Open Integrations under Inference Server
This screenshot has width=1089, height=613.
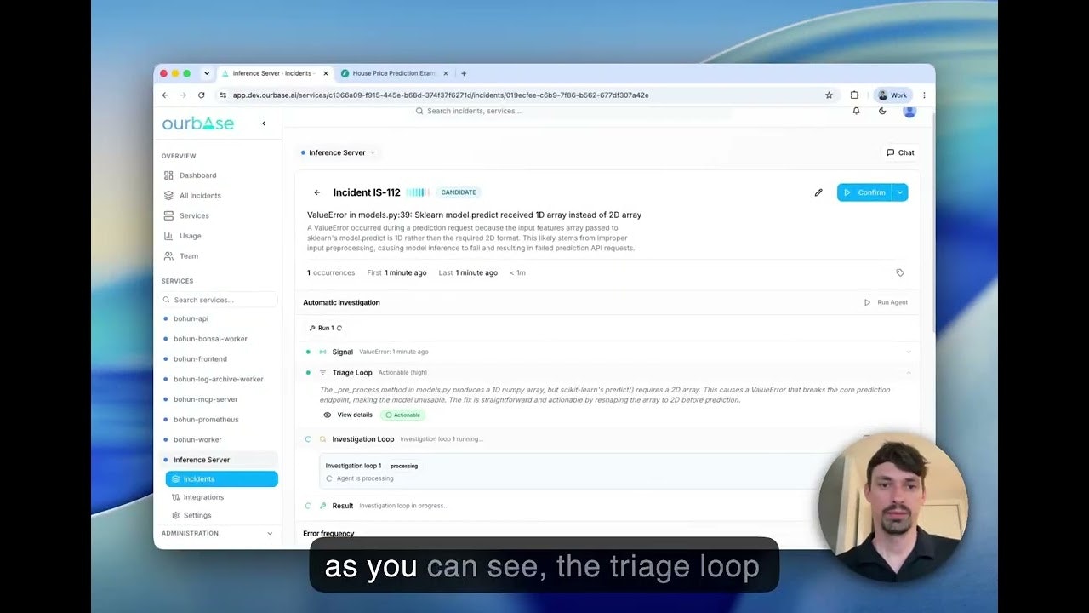tap(203, 497)
